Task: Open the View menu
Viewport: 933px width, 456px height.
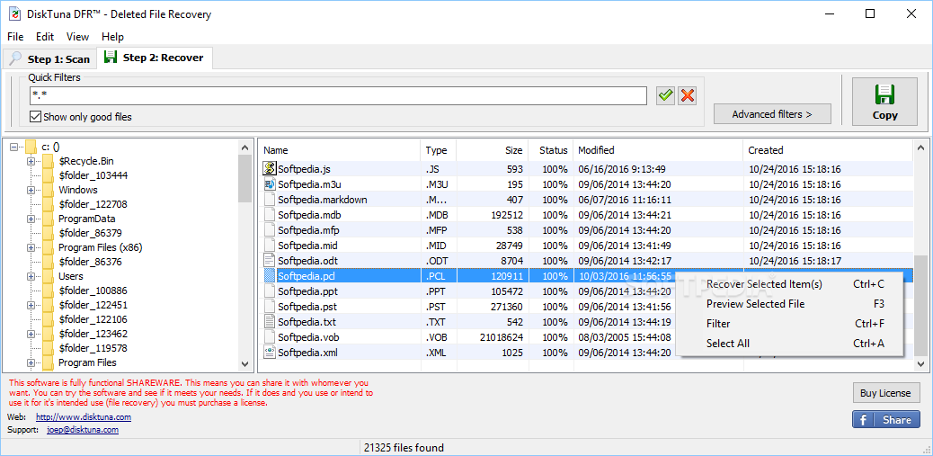Action: click(x=77, y=36)
